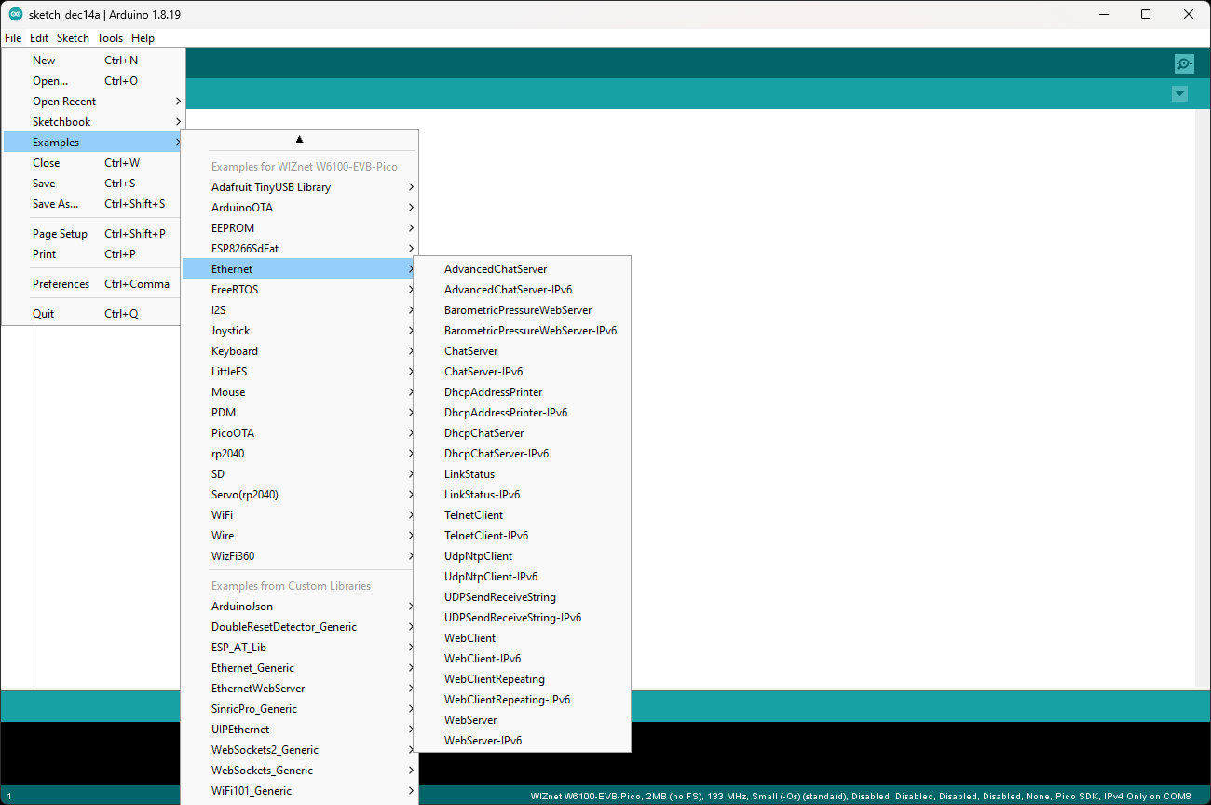Expand WebSockets2_Generic examples submenu
Image resolution: width=1211 pixels, height=805 pixels.
tap(300, 750)
